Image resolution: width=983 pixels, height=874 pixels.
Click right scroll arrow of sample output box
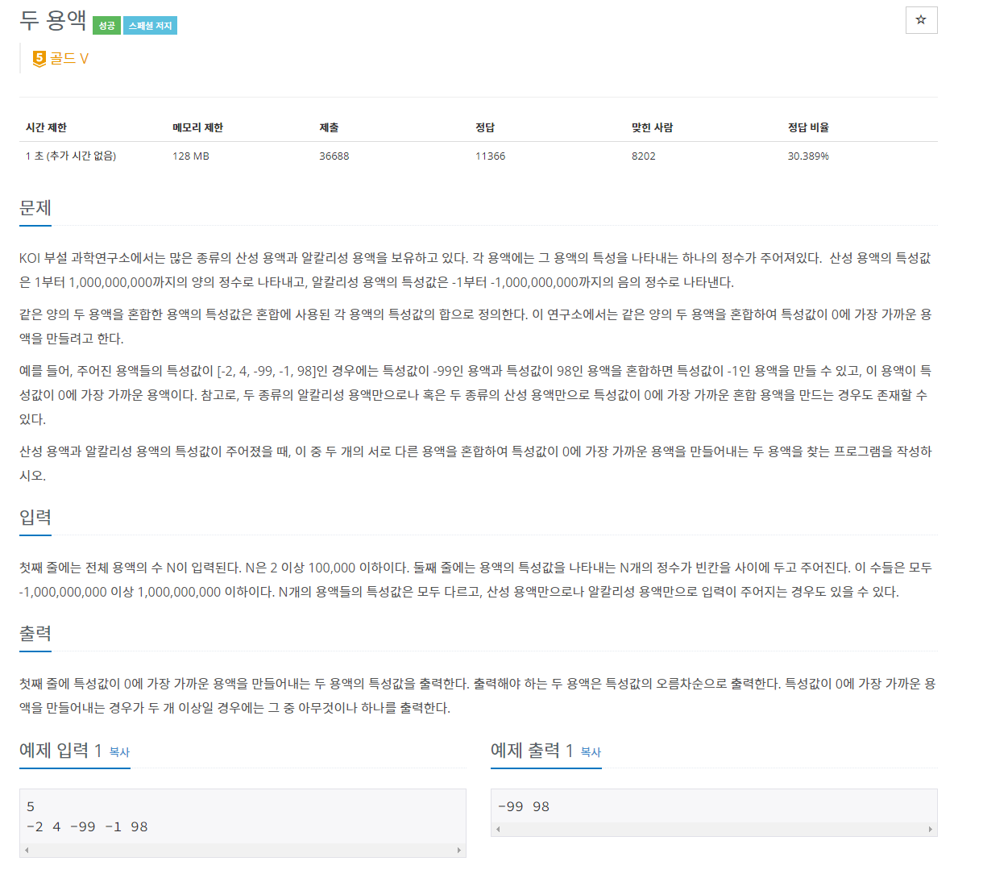[x=931, y=829]
